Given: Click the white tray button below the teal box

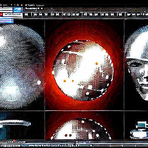Looking at the screenshot, I should [x=139, y=134].
